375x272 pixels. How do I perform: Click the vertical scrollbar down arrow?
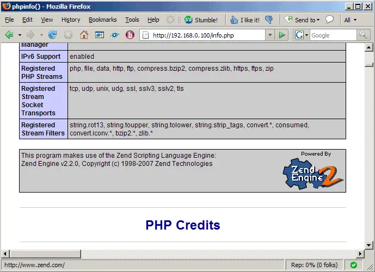click(368, 245)
